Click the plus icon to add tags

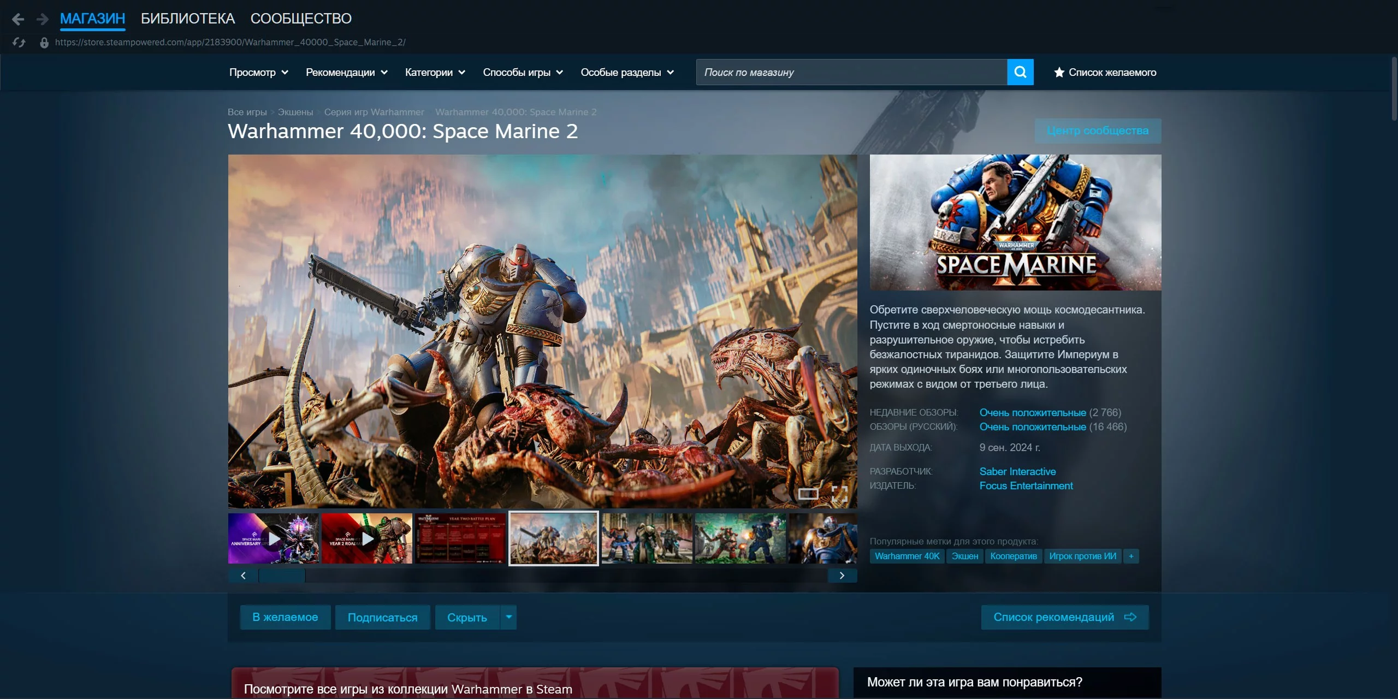[1131, 556]
